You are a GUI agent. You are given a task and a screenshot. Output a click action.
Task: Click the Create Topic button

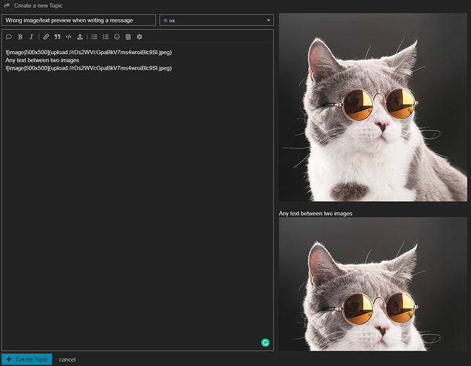[x=27, y=359]
